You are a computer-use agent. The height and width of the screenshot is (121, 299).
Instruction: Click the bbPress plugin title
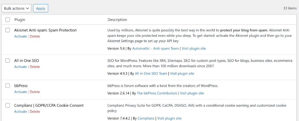tap(21, 86)
